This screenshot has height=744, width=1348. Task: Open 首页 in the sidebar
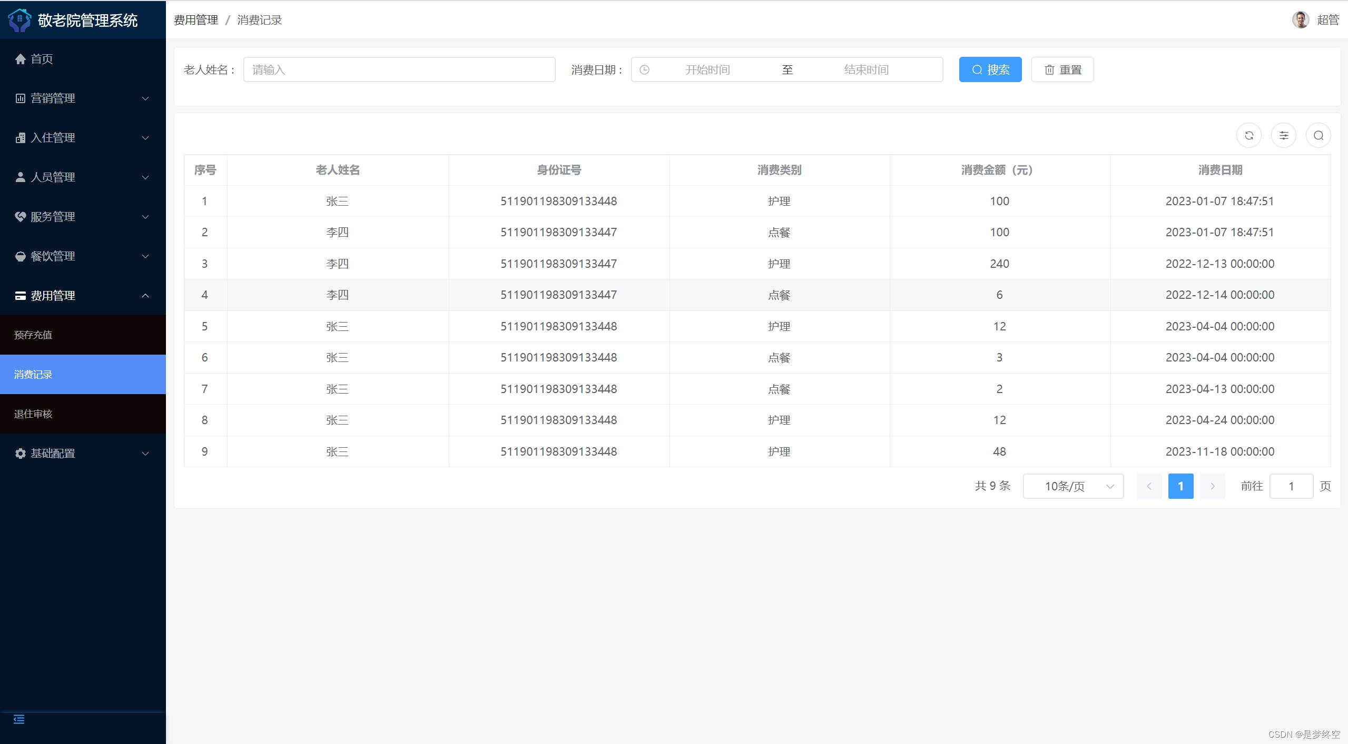click(x=83, y=59)
